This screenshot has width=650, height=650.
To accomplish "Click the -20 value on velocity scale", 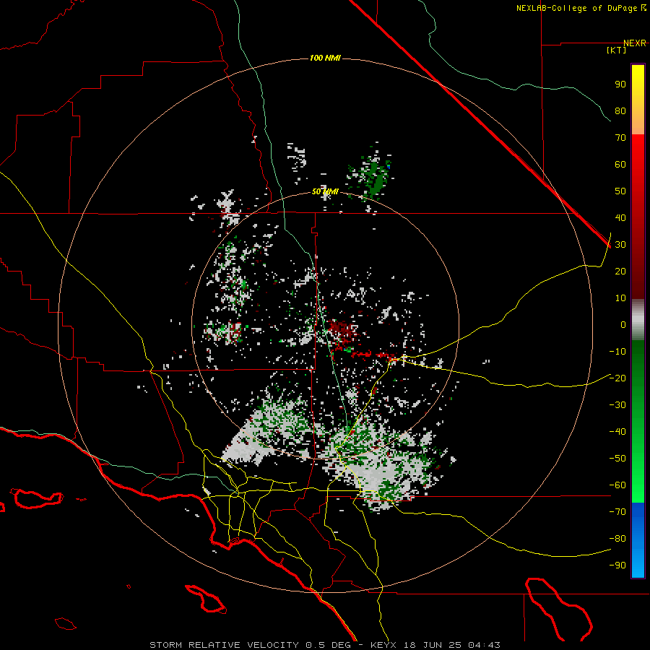I will coord(617,378).
